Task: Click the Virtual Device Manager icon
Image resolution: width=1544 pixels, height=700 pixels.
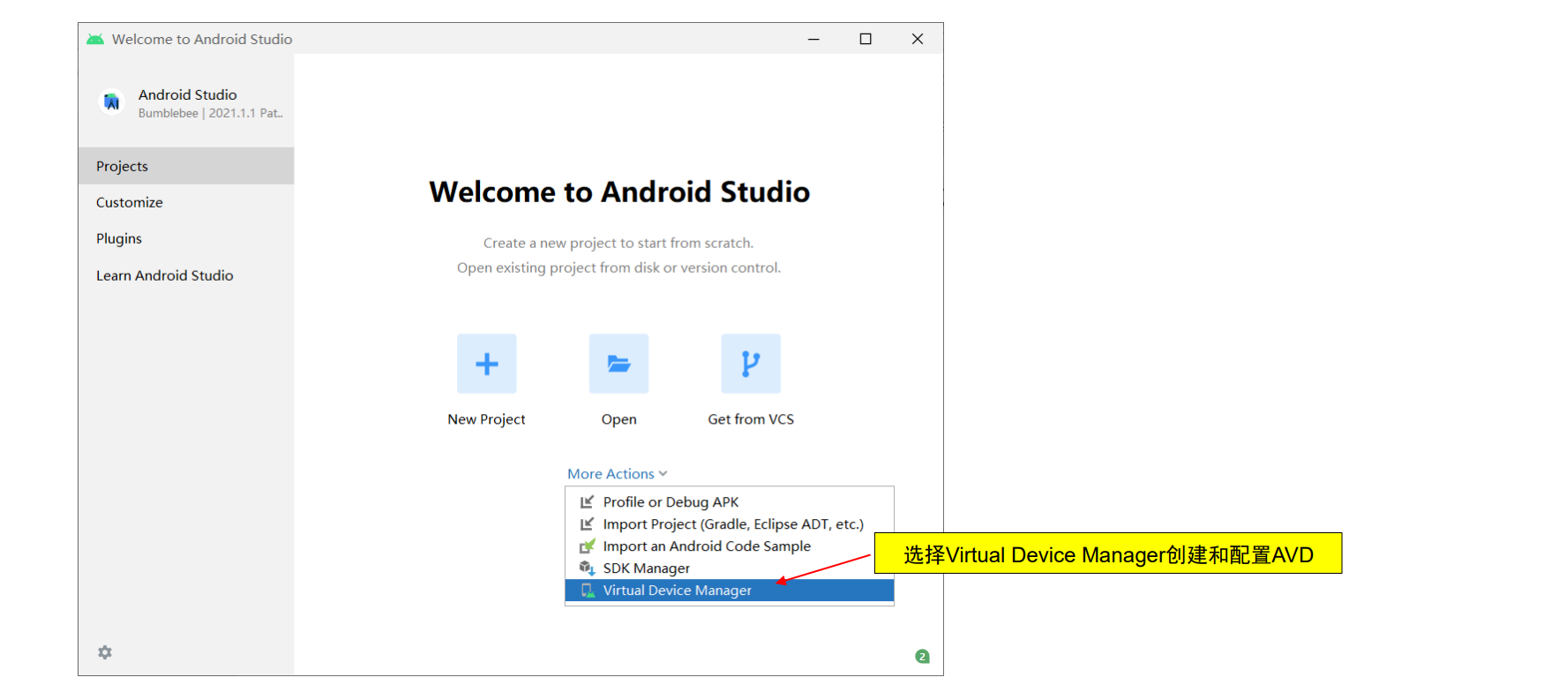Action: point(588,591)
